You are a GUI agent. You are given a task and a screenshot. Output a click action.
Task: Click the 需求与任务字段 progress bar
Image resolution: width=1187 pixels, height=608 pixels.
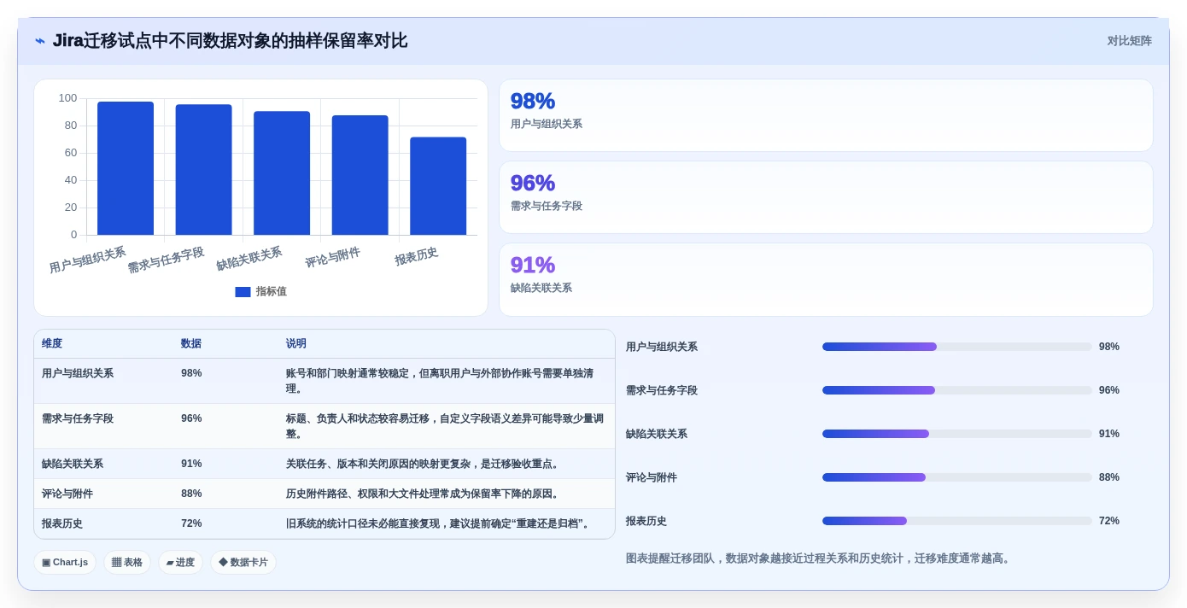click(956, 390)
